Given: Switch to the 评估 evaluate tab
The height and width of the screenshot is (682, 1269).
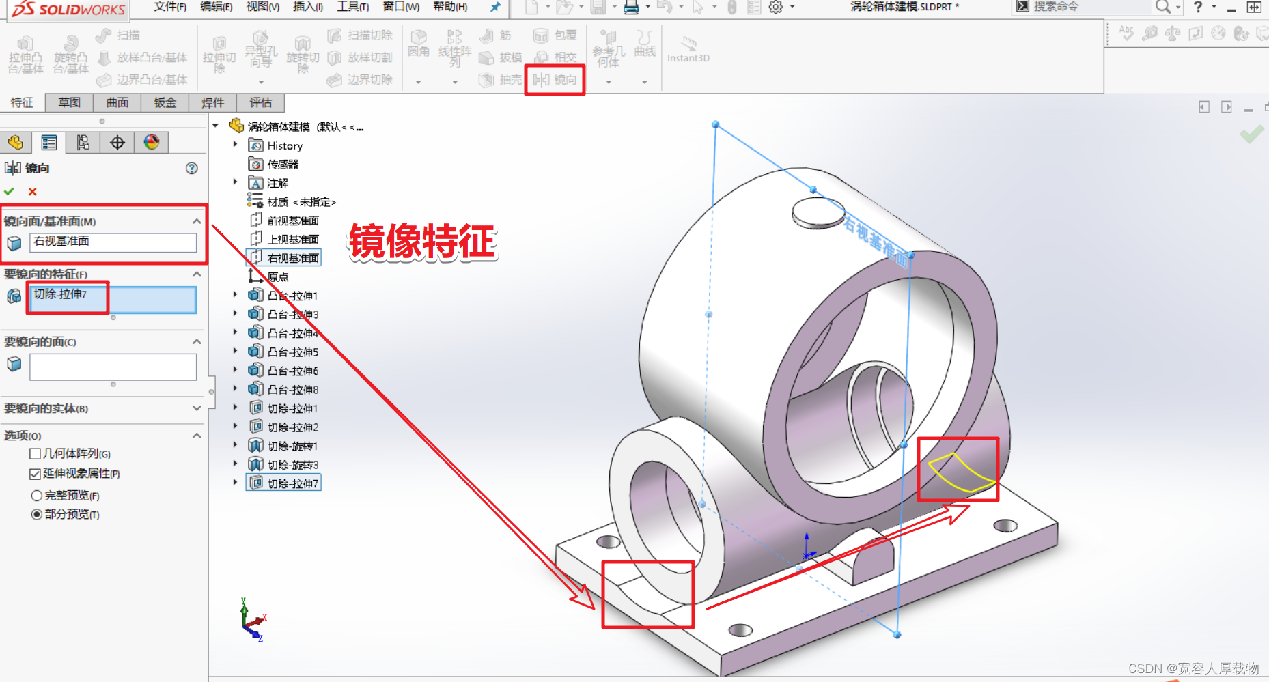Looking at the screenshot, I should pos(261,102).
